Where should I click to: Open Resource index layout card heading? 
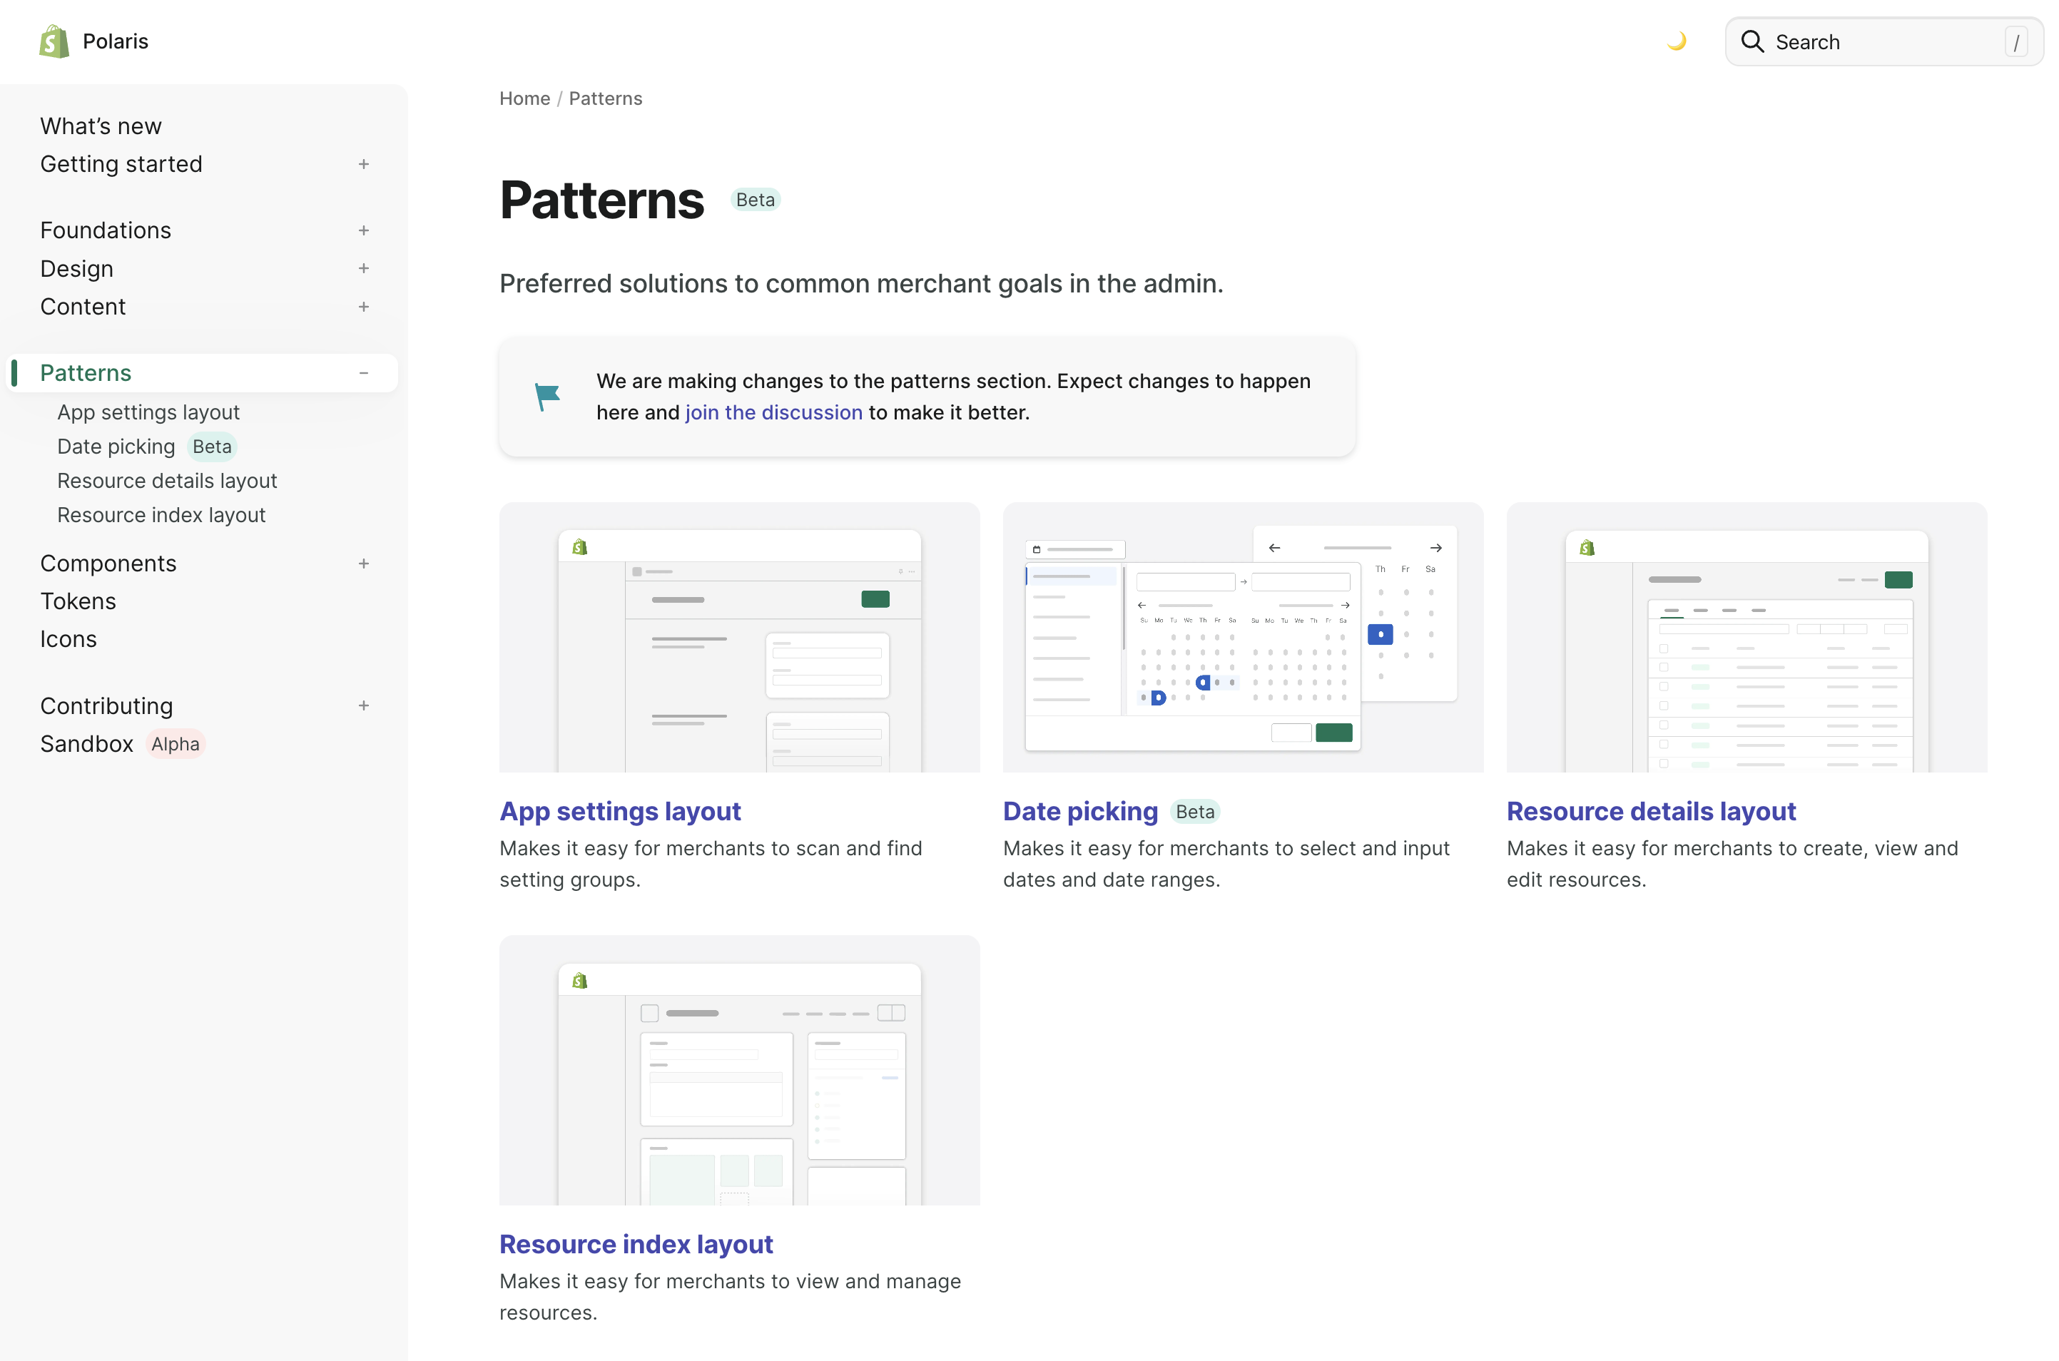[636, 1244]
